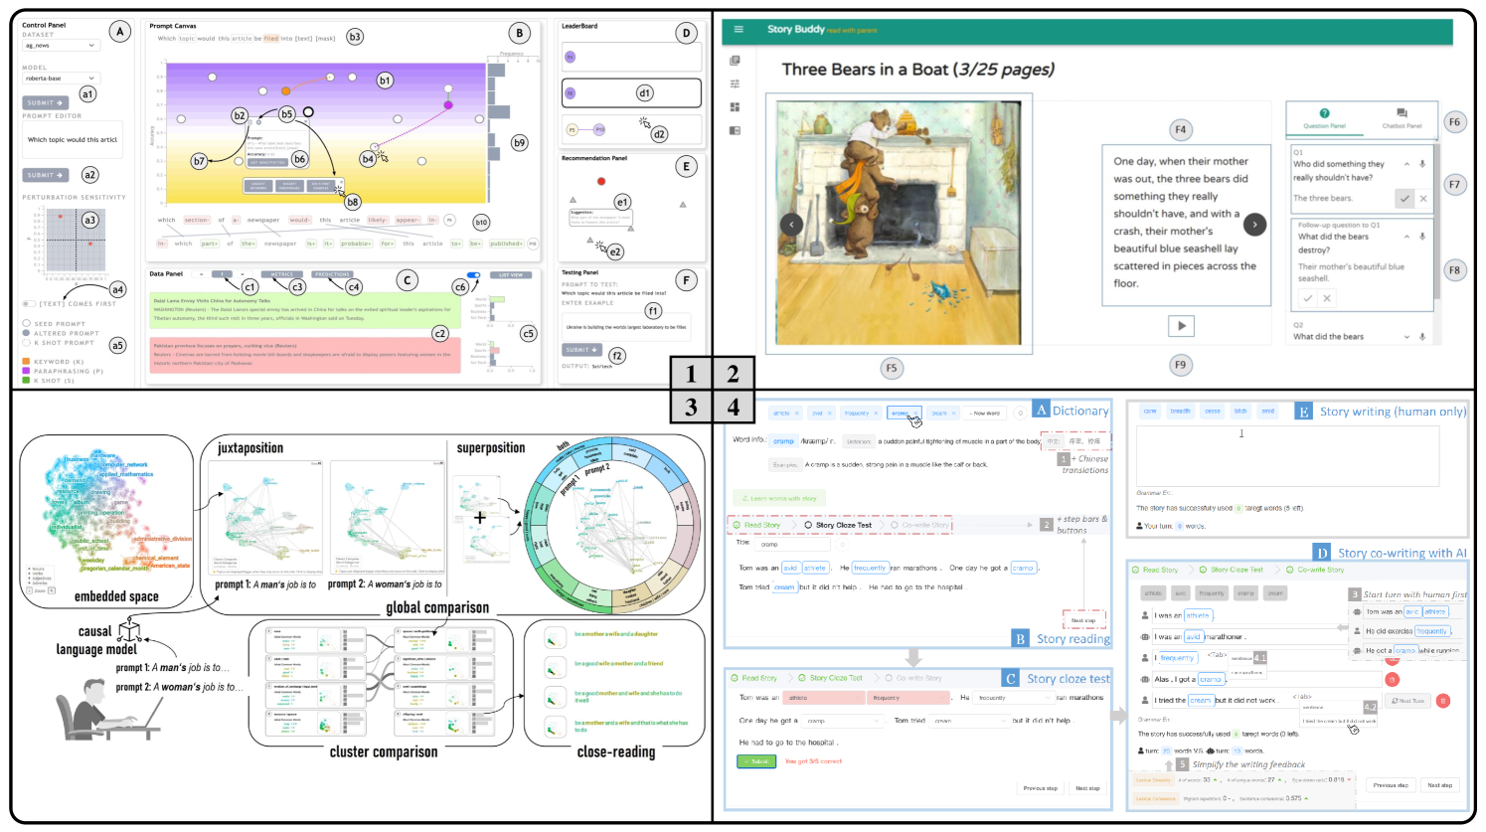Switch to the Question Panel tab
Screen dimensions: 1486x832
[x=1324, y=118]
